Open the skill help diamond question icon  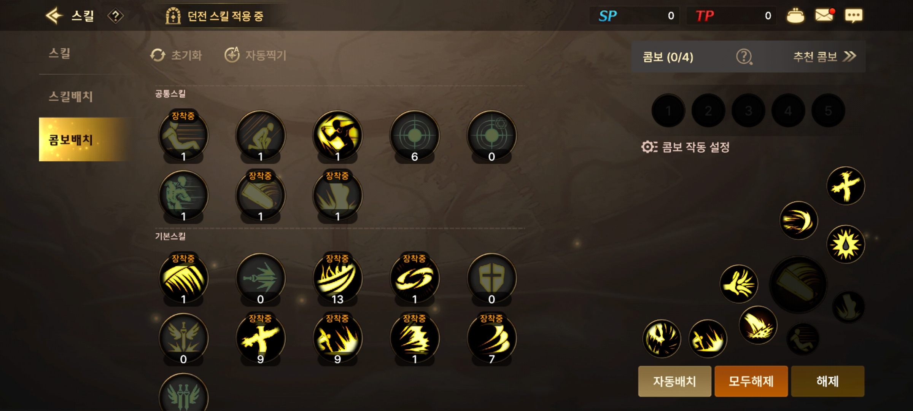pos(115,16)
